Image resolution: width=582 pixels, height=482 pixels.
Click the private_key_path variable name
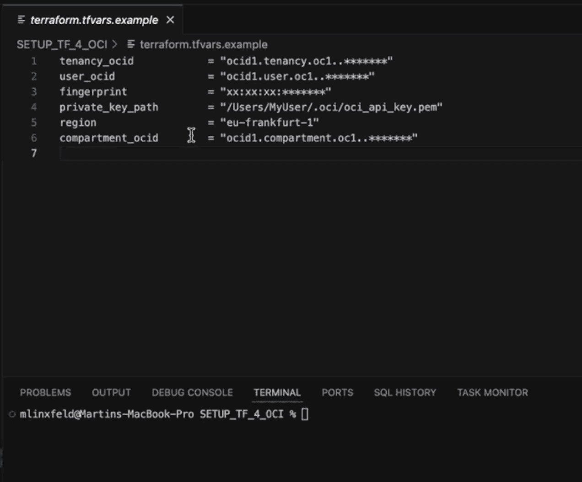click(109, 107)
